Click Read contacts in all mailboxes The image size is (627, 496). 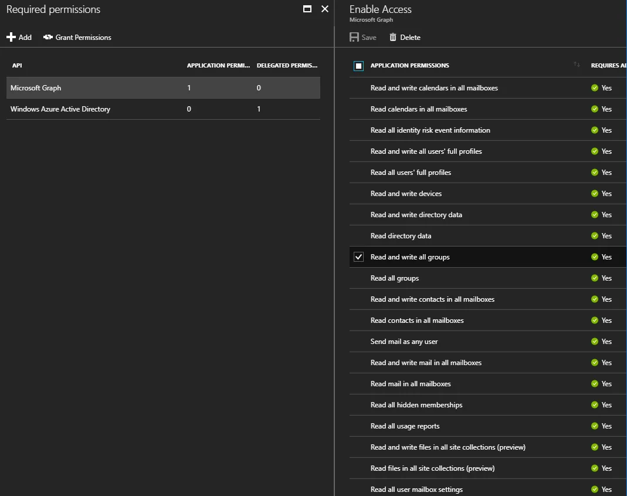(417, 320)
